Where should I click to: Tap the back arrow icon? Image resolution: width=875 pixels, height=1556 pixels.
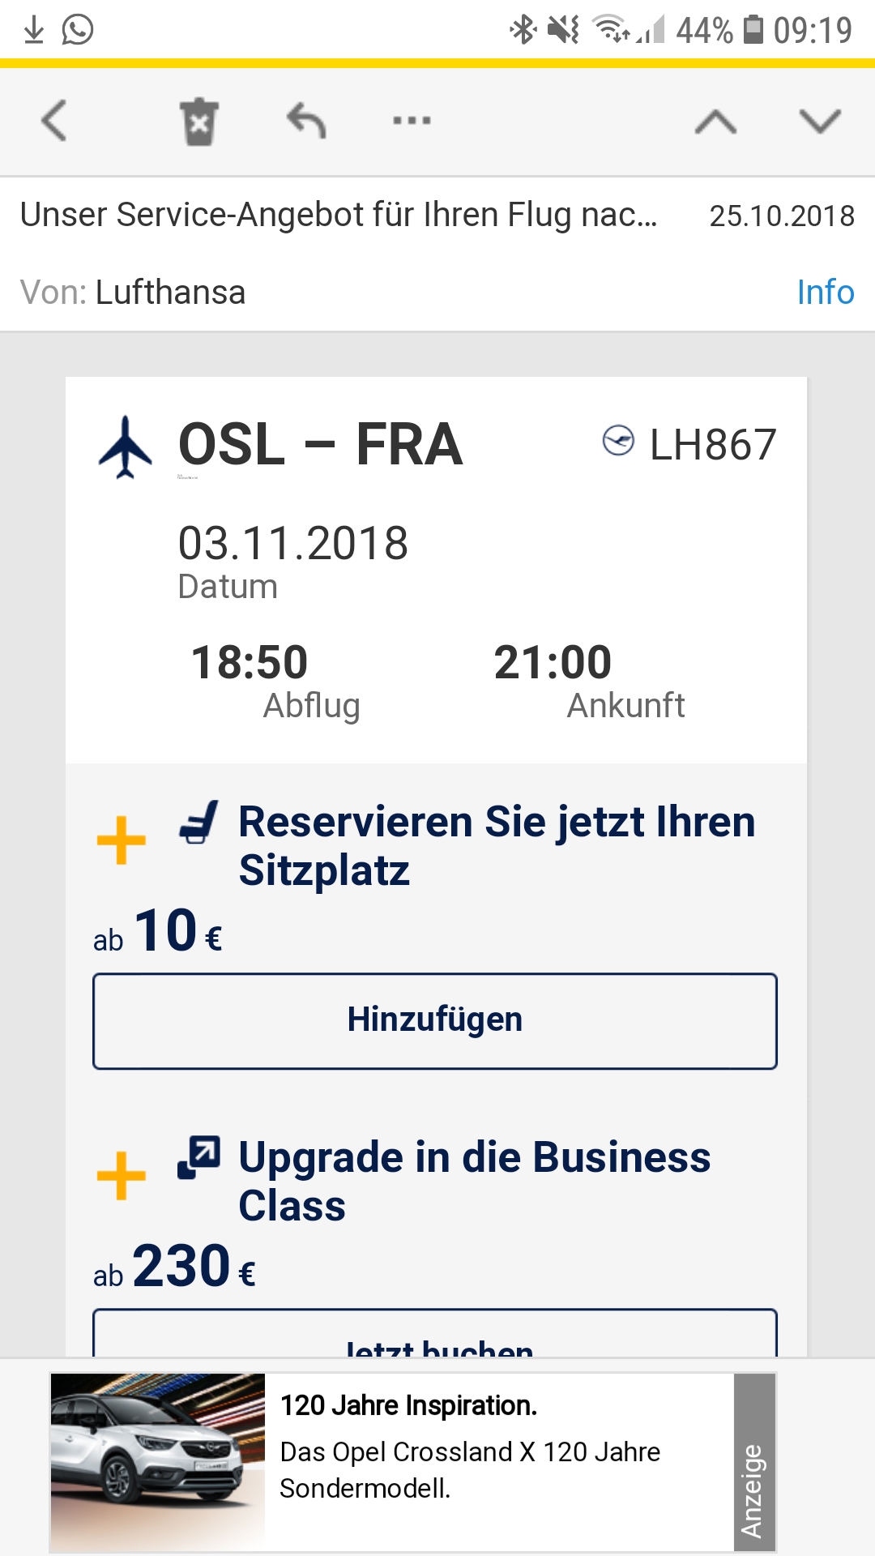pos(54,122)
